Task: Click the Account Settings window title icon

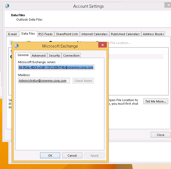Action: (x=7, y=6)
